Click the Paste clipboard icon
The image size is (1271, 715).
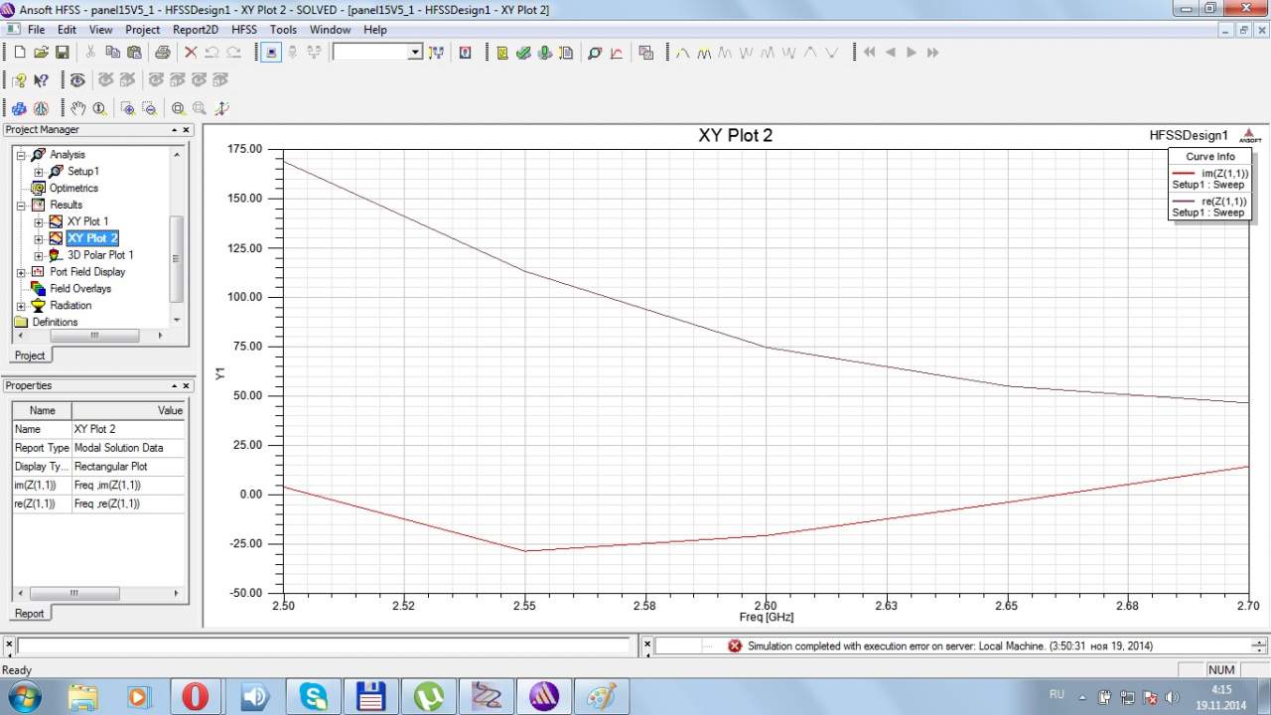tap(134, 53)
